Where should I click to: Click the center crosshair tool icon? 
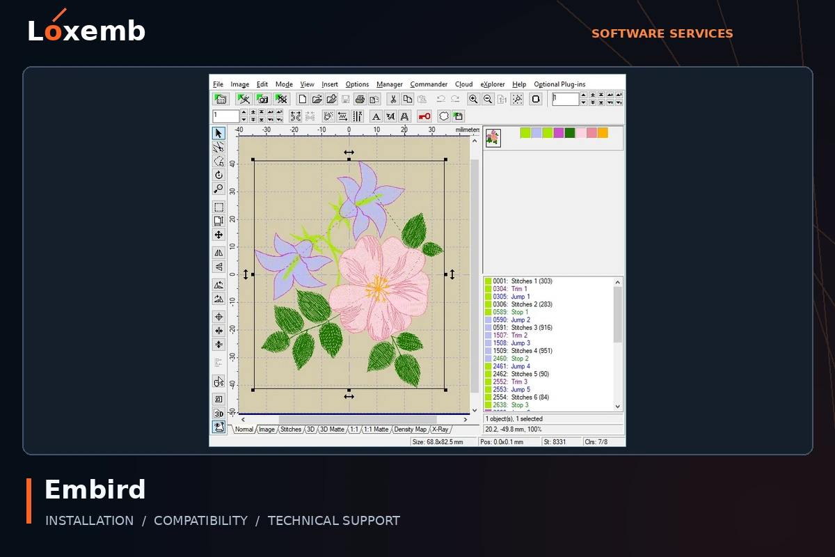(x=218, y=317)
